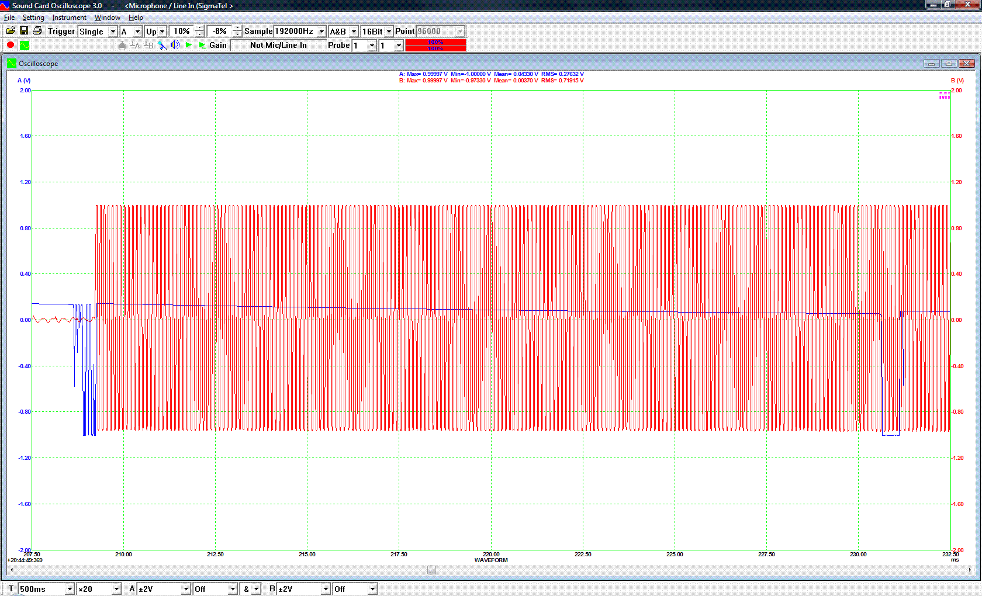Expand the Sample rate 192000Hz dropdown

(x=321, y=32)
